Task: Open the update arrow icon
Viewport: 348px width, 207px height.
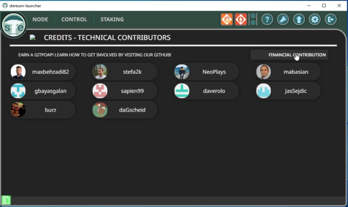Action: click(299, 19)
